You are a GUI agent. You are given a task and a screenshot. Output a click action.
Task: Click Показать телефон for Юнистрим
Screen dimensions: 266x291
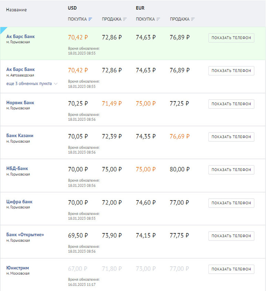[x=231, y=269]
